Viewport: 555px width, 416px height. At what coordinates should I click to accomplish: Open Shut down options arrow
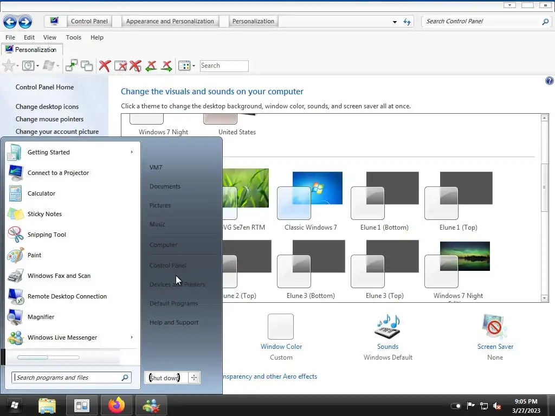click(x=194, y=378)
